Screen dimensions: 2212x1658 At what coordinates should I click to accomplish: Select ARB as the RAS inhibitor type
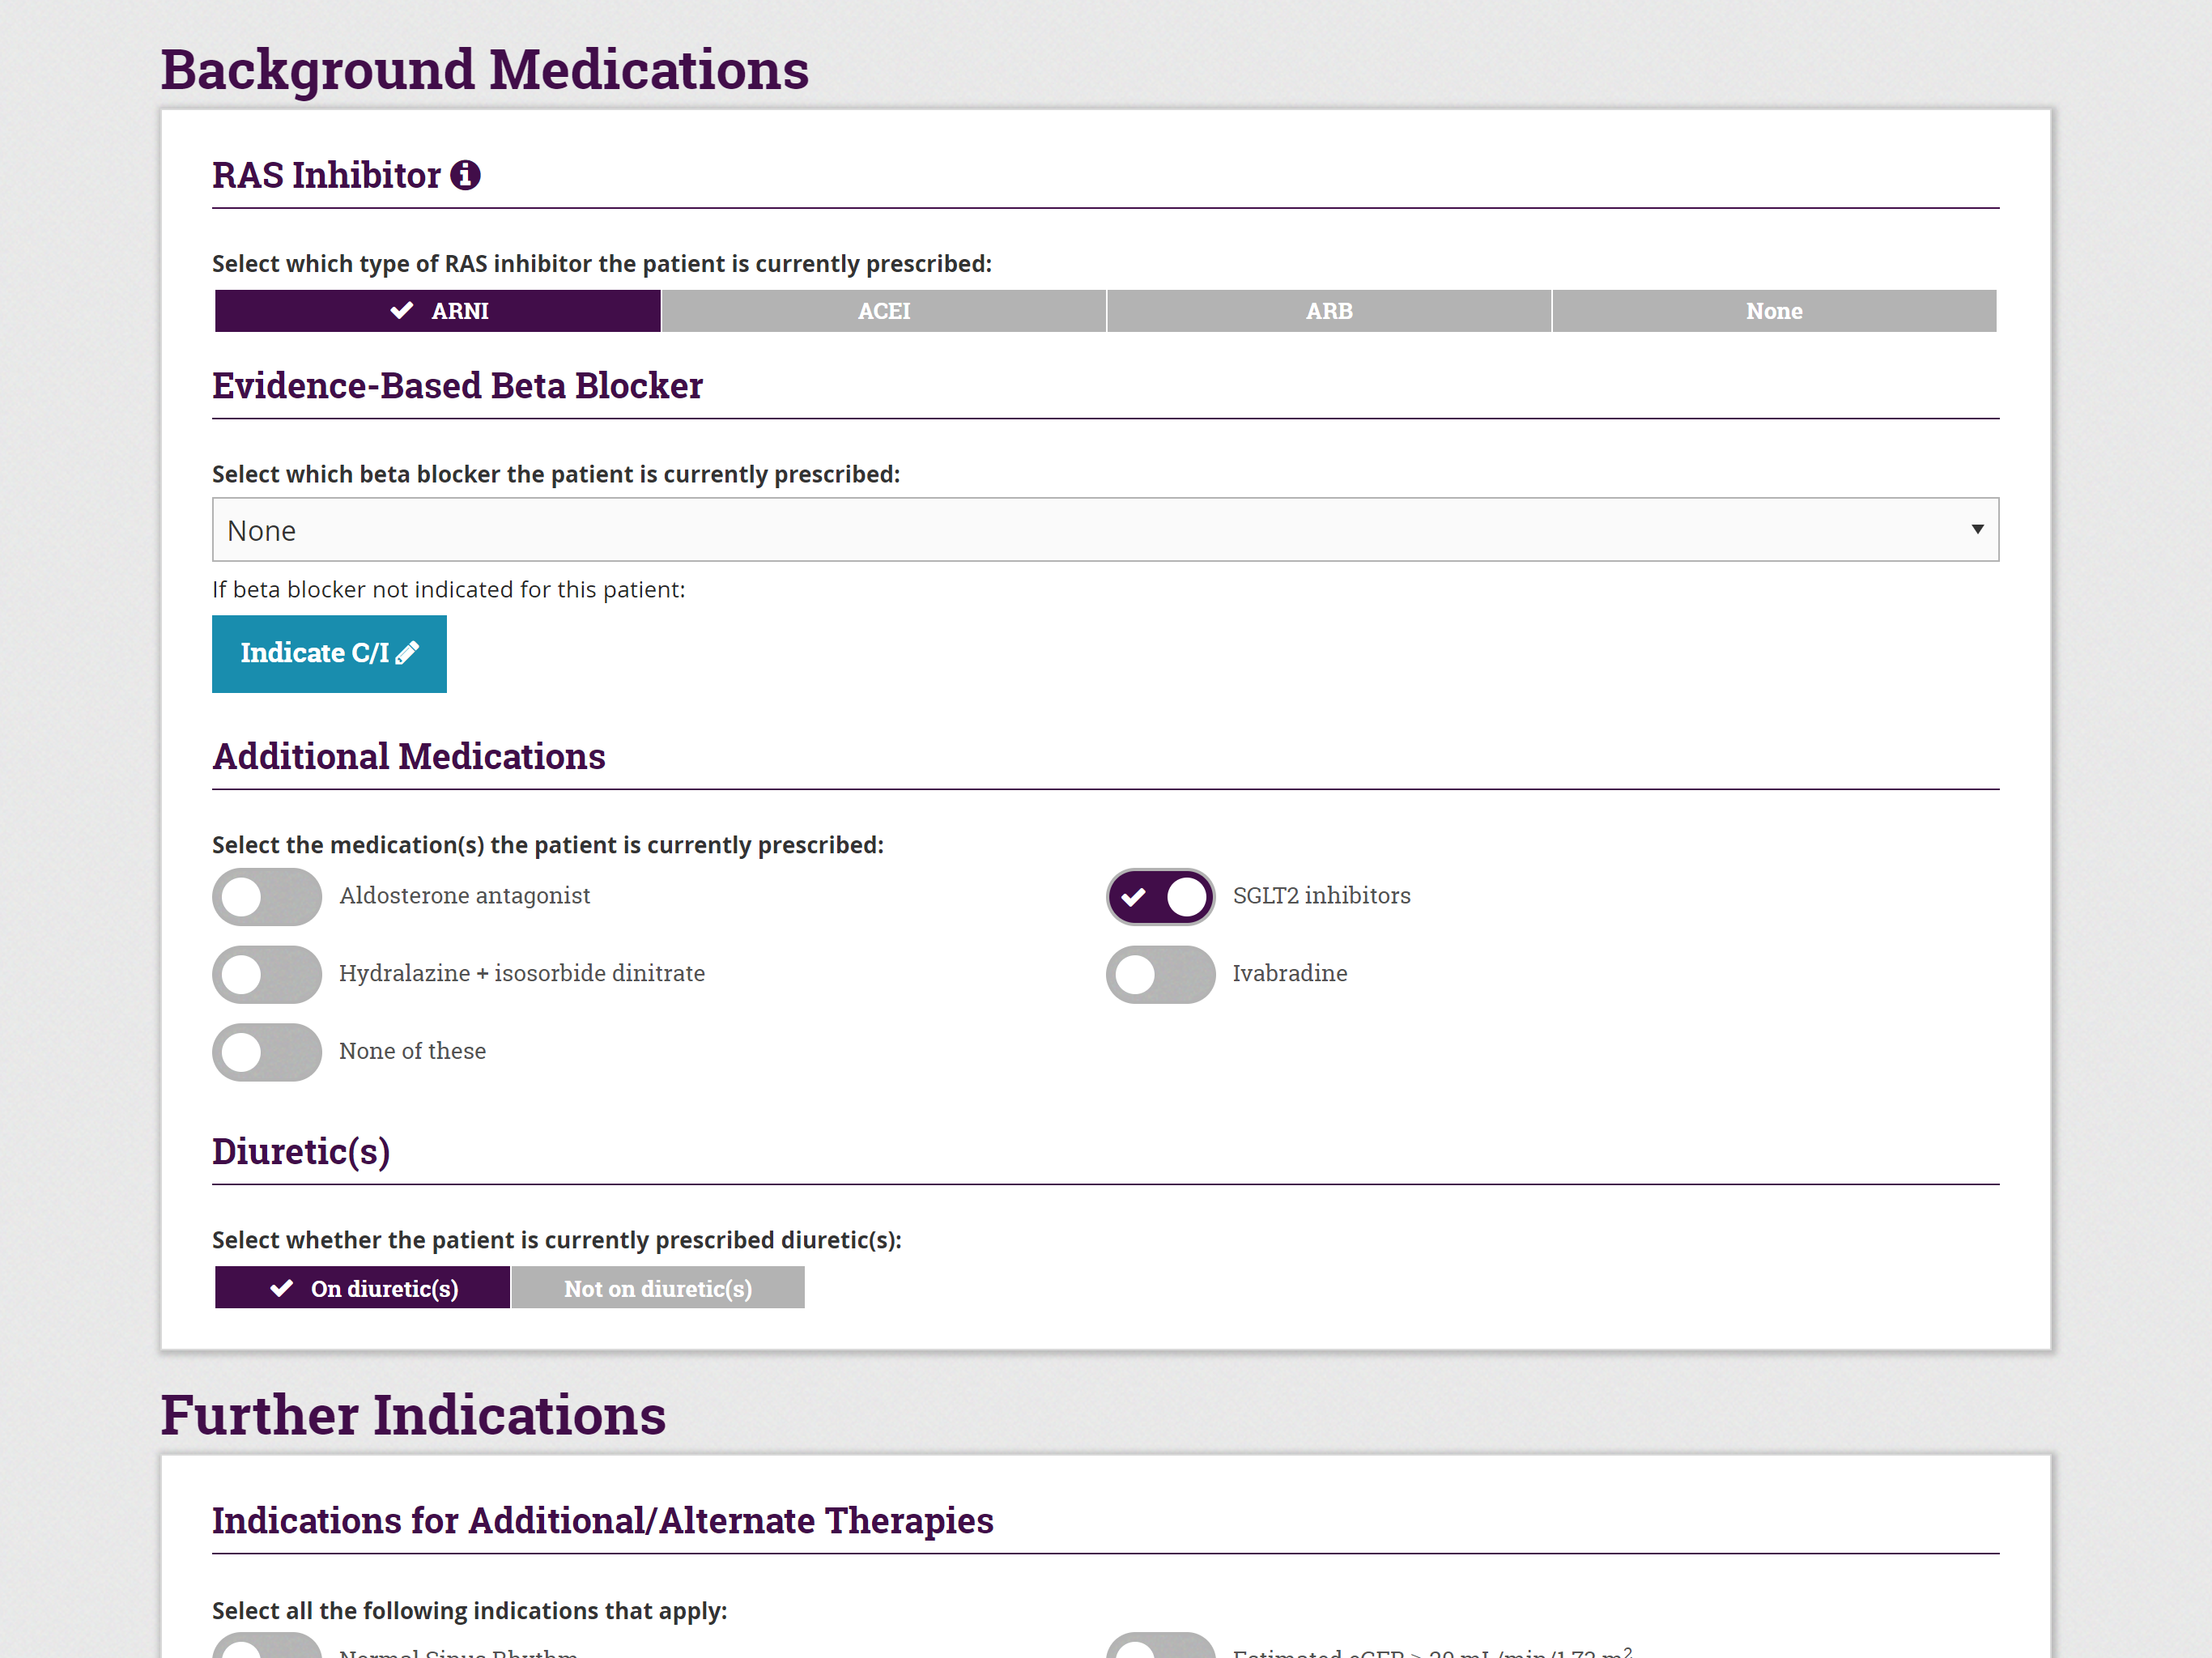(x=1329, y=310)
